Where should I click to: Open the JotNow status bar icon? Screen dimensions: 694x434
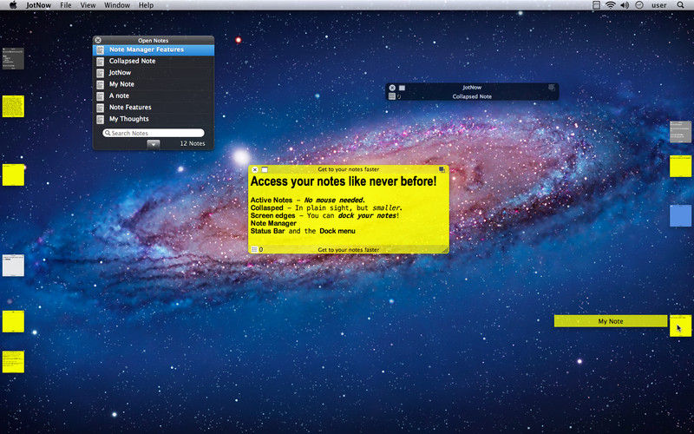click(597, 5)
